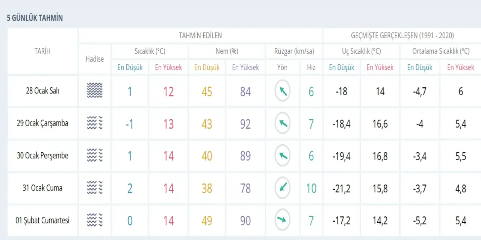481x240 pixels.
Task: Select the wind direction arrow for 31 Ocak Cuma
Action: coord(283,188)
